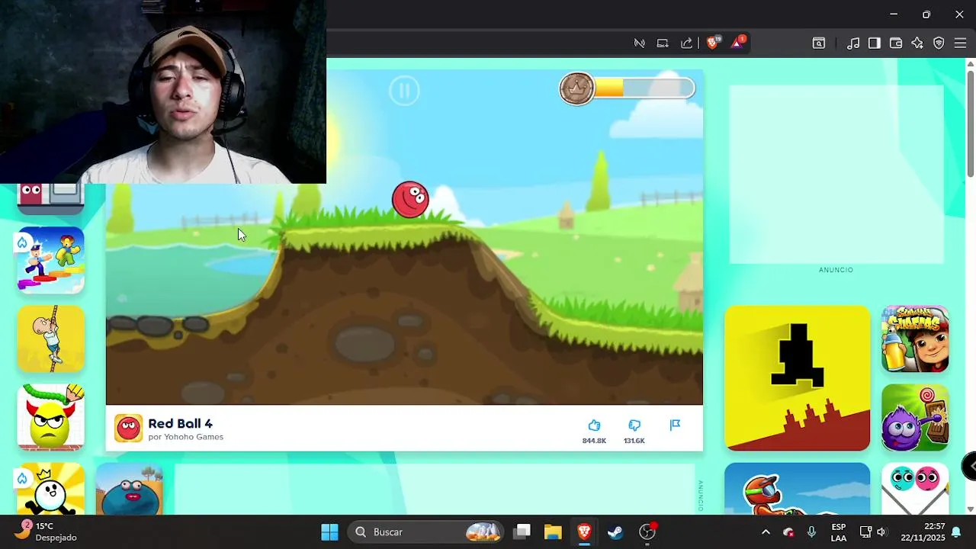Pause the Red Ball 4 game
This screenshot has width=976, height=549.
point(404,91)
